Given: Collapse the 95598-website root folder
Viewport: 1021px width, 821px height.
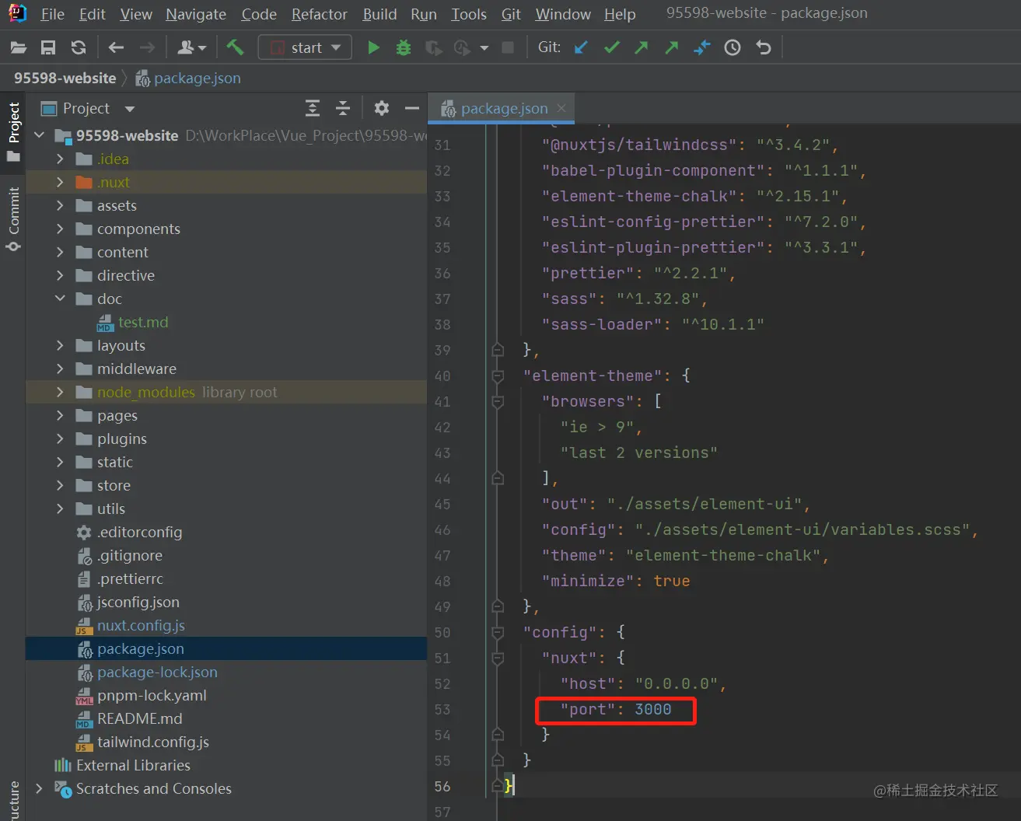Looking at the screenshot, I should click(40, 135).
